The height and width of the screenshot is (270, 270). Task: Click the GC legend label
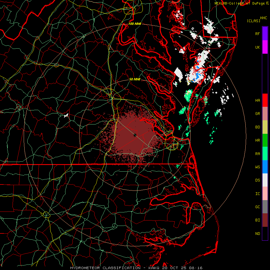[x=257, y=207]
